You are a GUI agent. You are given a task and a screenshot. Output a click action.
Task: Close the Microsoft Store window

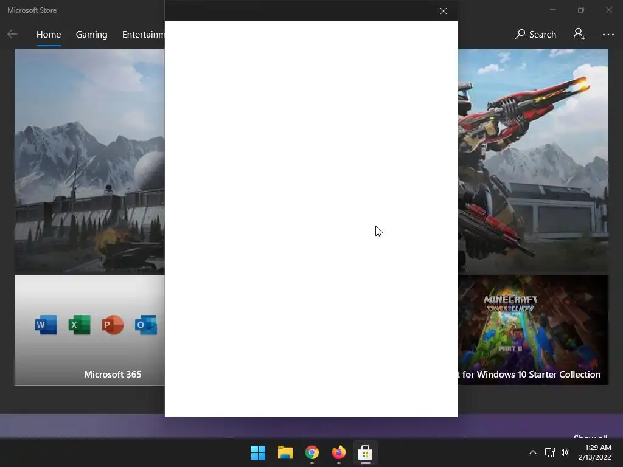(x=609, y=10)
